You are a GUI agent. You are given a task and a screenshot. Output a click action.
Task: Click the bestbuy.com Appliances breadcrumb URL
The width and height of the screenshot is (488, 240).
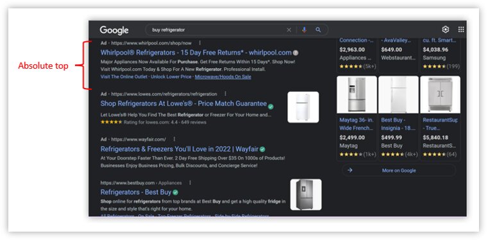[x=141, y=183]
